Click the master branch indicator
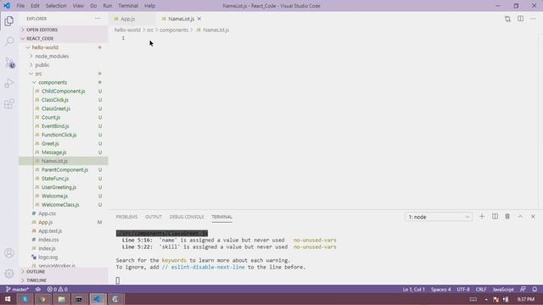Screen dimensions: 543x305 coord(17,289)
